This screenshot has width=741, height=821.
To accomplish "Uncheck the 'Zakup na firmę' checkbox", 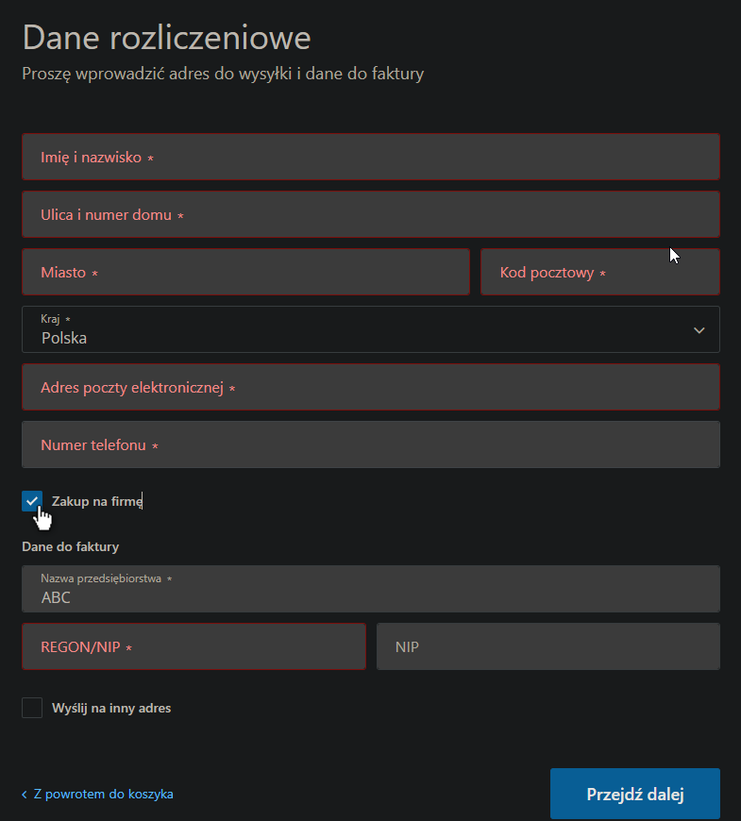I will pyautogui.click(x=32, y=501).
